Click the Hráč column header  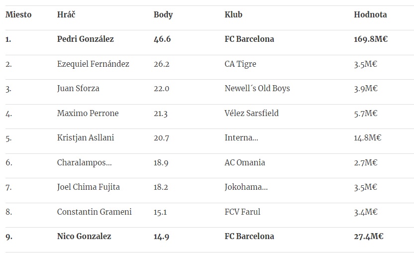click(x=66, y=14)
